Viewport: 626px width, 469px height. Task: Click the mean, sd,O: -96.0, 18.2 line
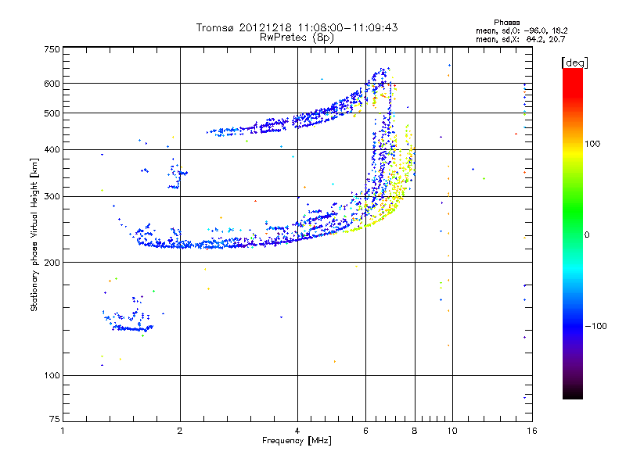[x=521, y=30]
